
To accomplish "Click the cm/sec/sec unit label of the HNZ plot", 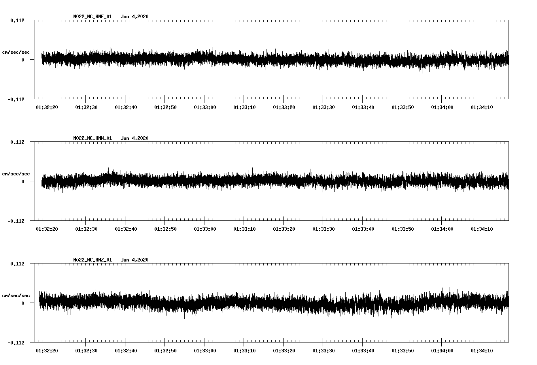I will (x=16, y=295).
